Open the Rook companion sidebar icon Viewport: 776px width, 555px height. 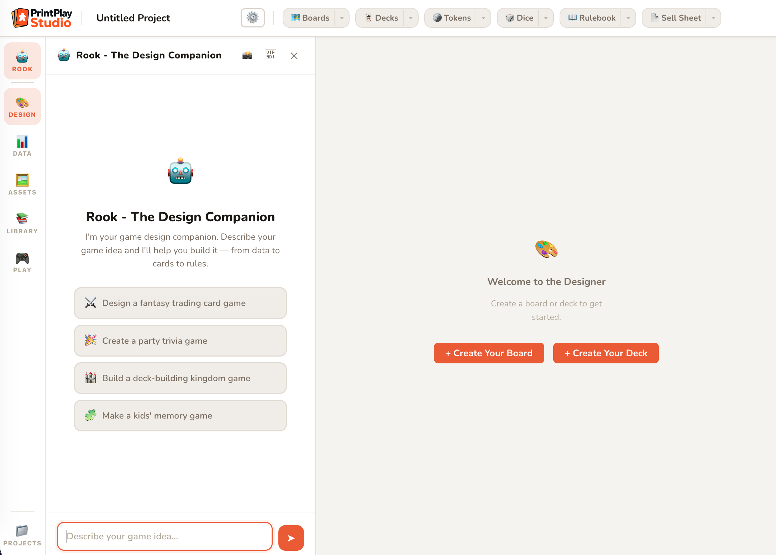[x=22, y=61]
